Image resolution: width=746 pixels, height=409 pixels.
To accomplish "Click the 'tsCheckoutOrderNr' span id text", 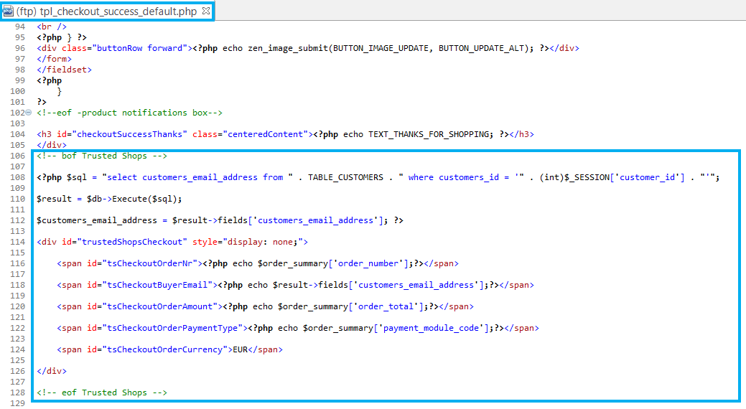I will coord(150,263).
